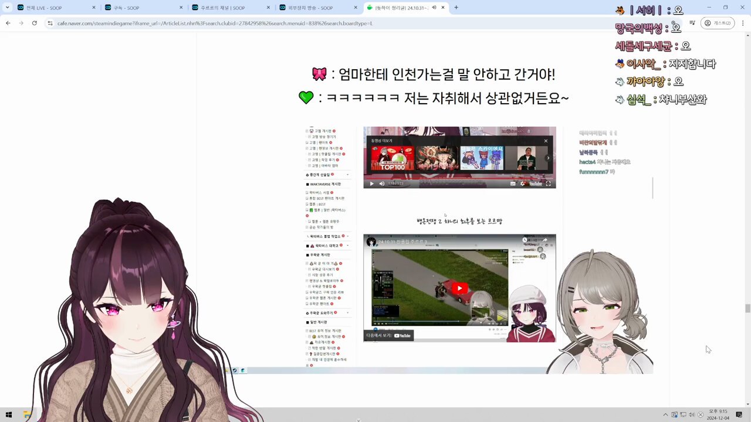The image size is (751, 422).
Task: Open upper video on YouTube logo
Action: coord(535,183)
